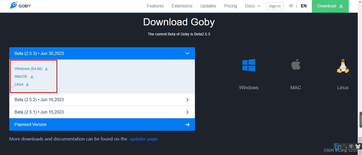Click the green Download button
Image resolution: width=362 pixels, height=155 pixels.
coord(330,6)
